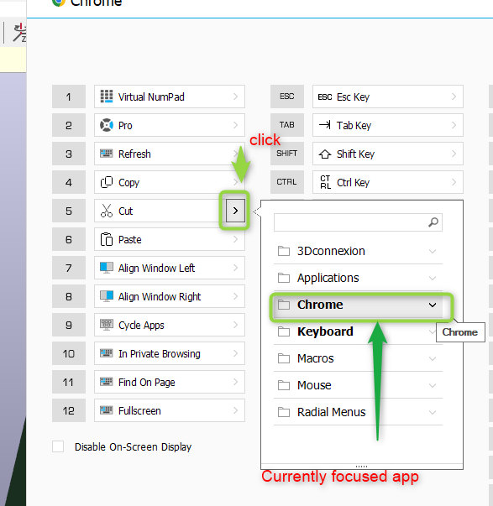Click the Keyboard folder icon
The image size is (493, 506).
(284, 331)
